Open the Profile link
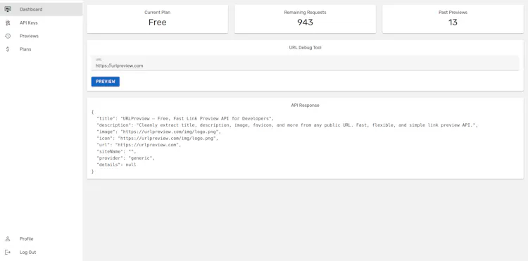Viewport: 528px width, 261px height. click(41, 238)
